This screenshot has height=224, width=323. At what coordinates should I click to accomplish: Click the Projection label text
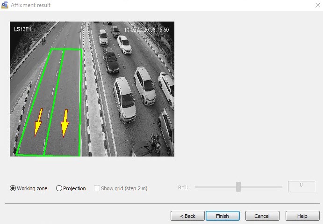pos(74,188)
